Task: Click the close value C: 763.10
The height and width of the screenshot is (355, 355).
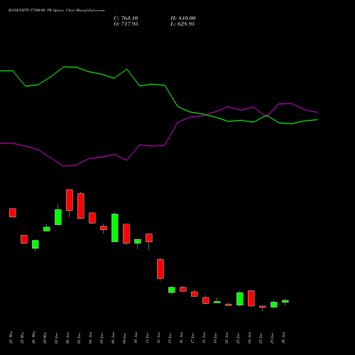Action: [126, 18]
